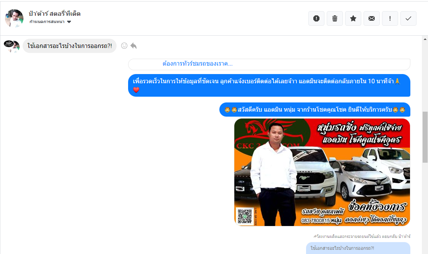Mark conversation unread with envelope icon

(x=372, y=18)
